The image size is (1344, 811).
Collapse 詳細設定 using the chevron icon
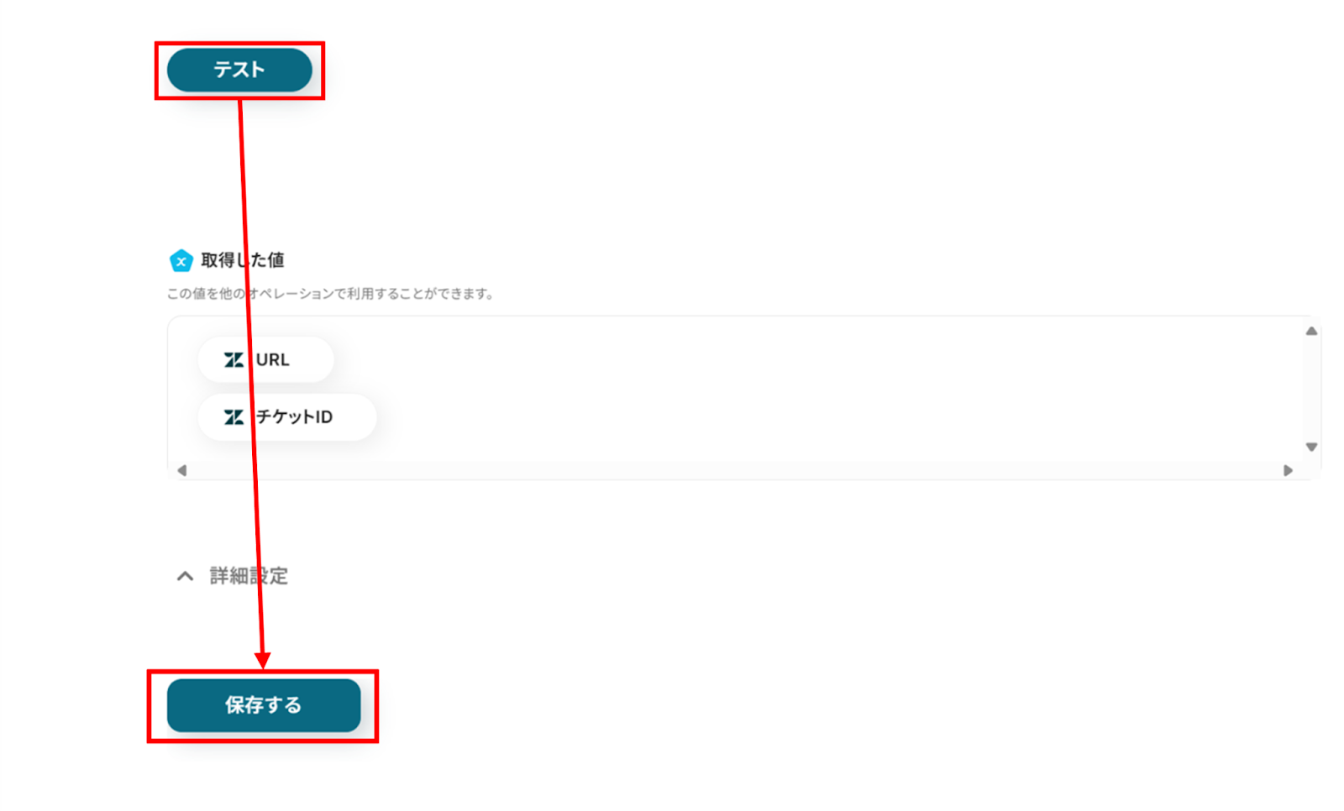point(185,576)
